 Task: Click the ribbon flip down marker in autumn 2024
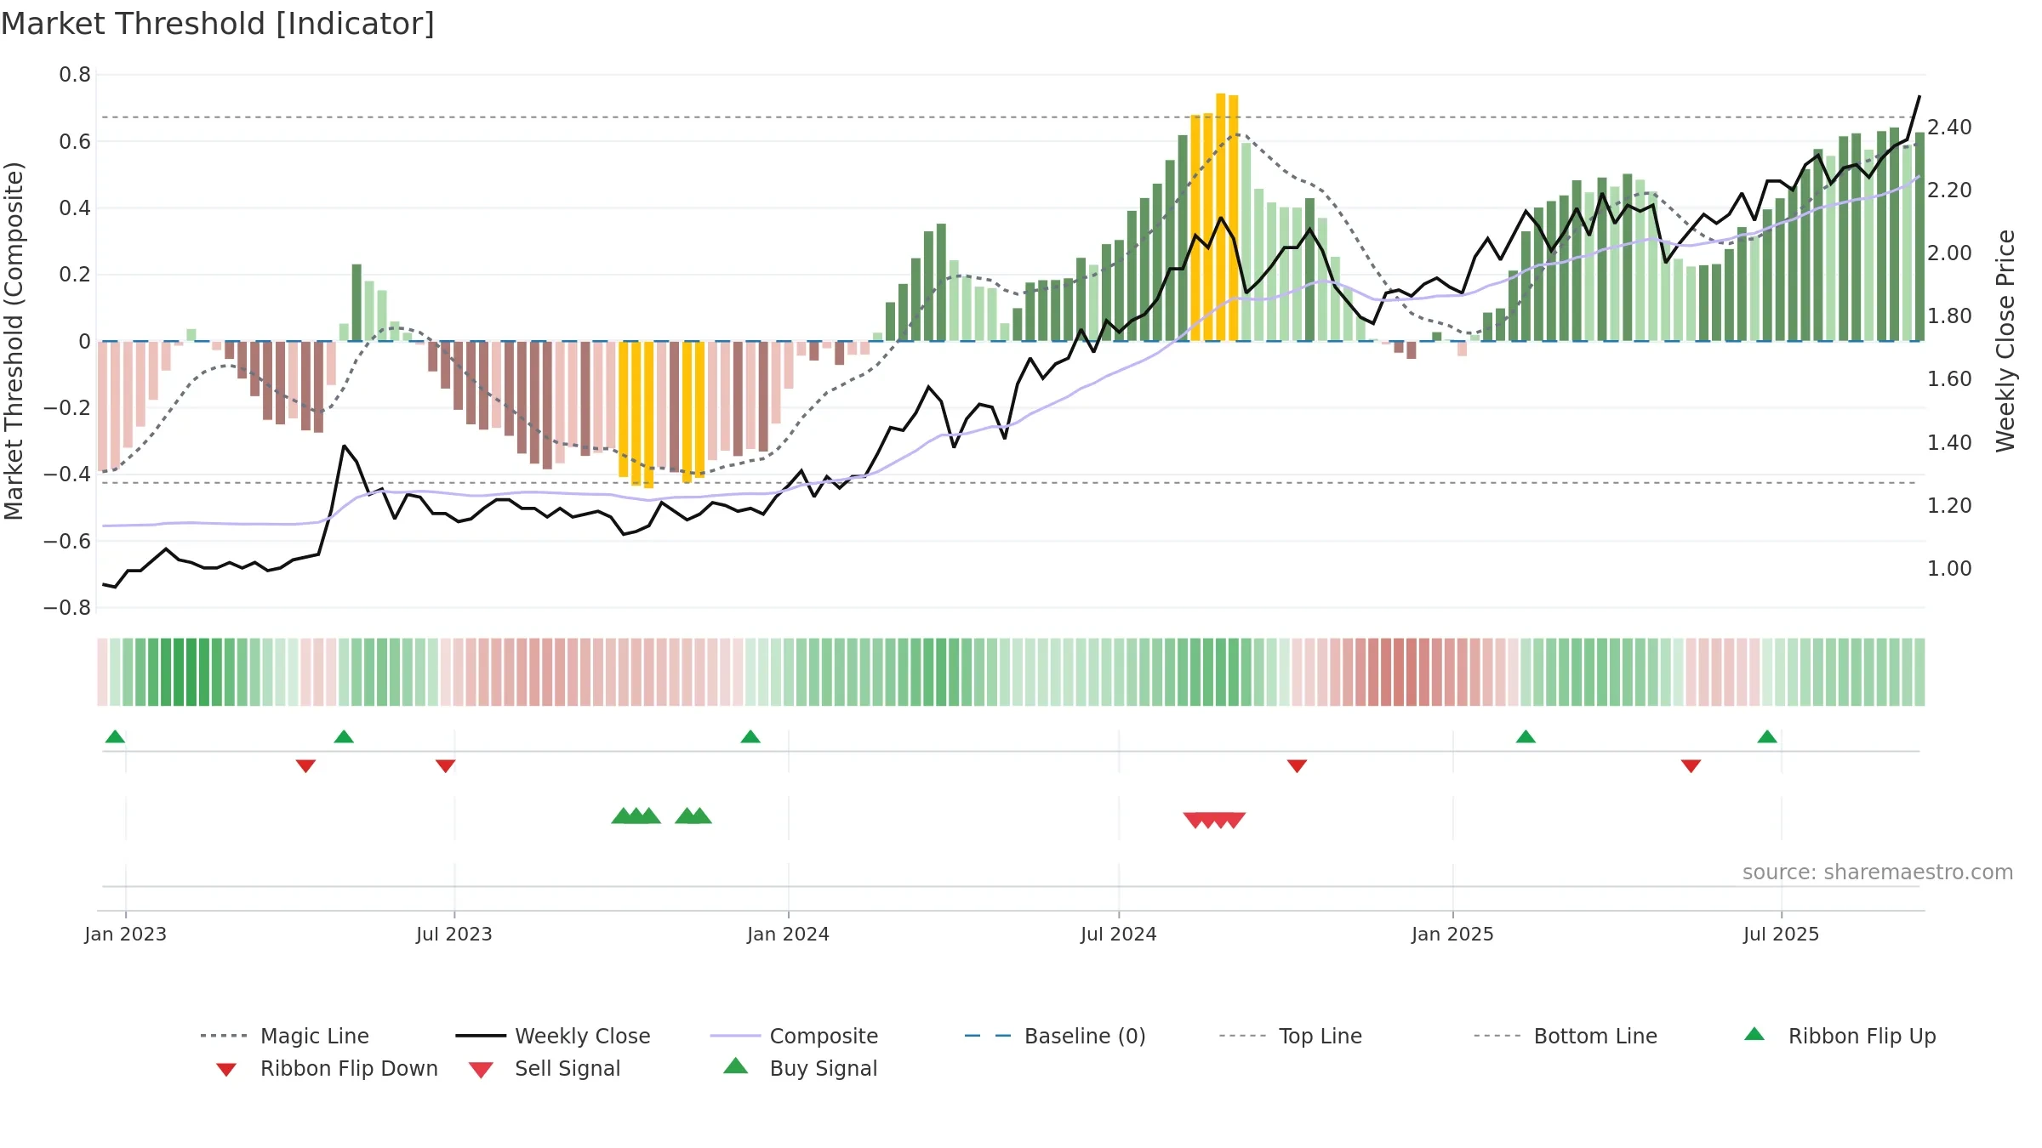[x=1297, y=766]
